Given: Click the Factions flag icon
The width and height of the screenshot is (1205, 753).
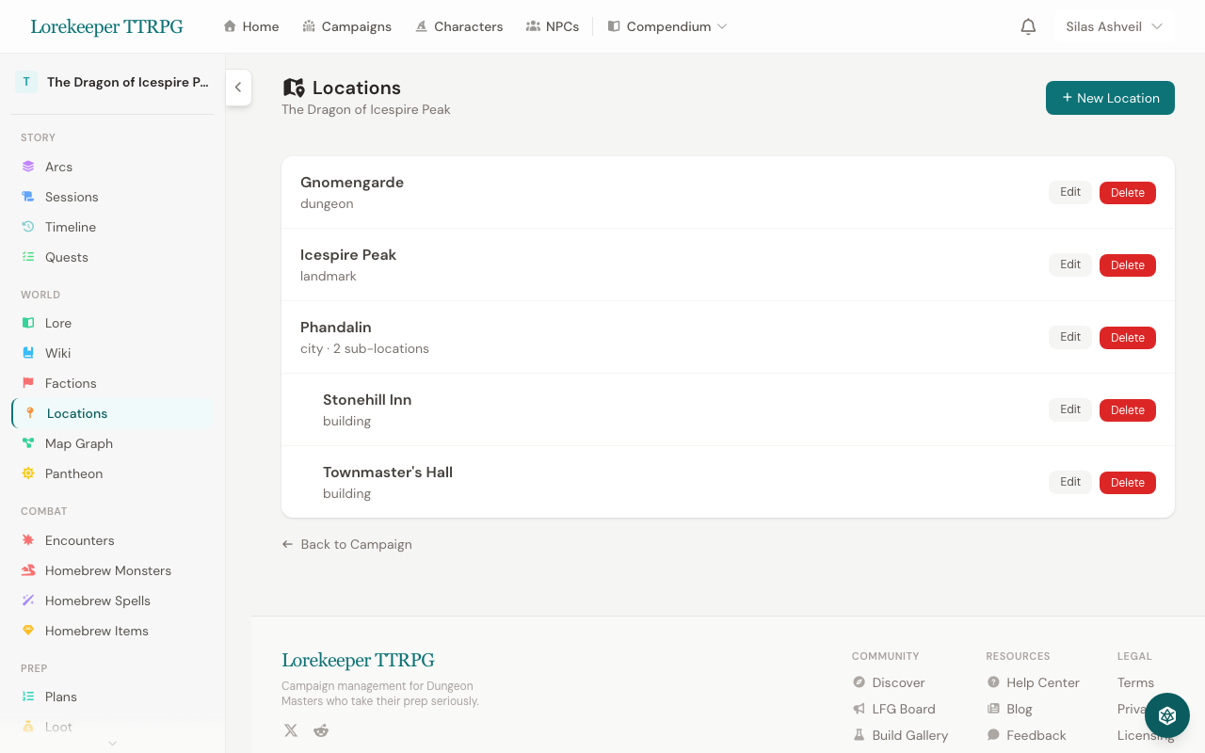Looking at the screenshot, I should click(27, 383).
